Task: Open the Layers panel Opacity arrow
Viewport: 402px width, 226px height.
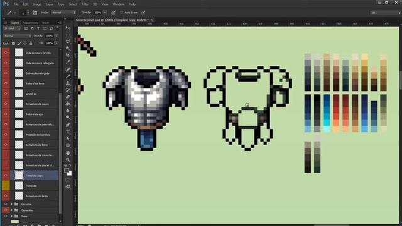Action: tap(57, 36)
